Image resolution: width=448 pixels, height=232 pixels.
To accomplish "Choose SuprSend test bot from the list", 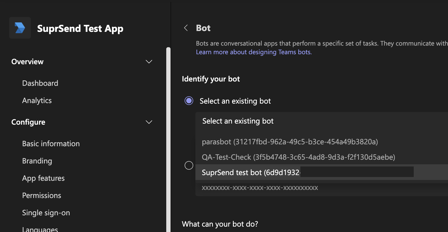I will click(322, 172).
